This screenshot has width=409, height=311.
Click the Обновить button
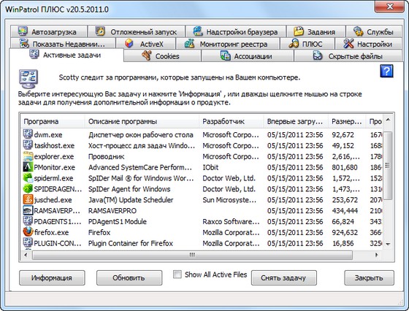tap(129, 278)
